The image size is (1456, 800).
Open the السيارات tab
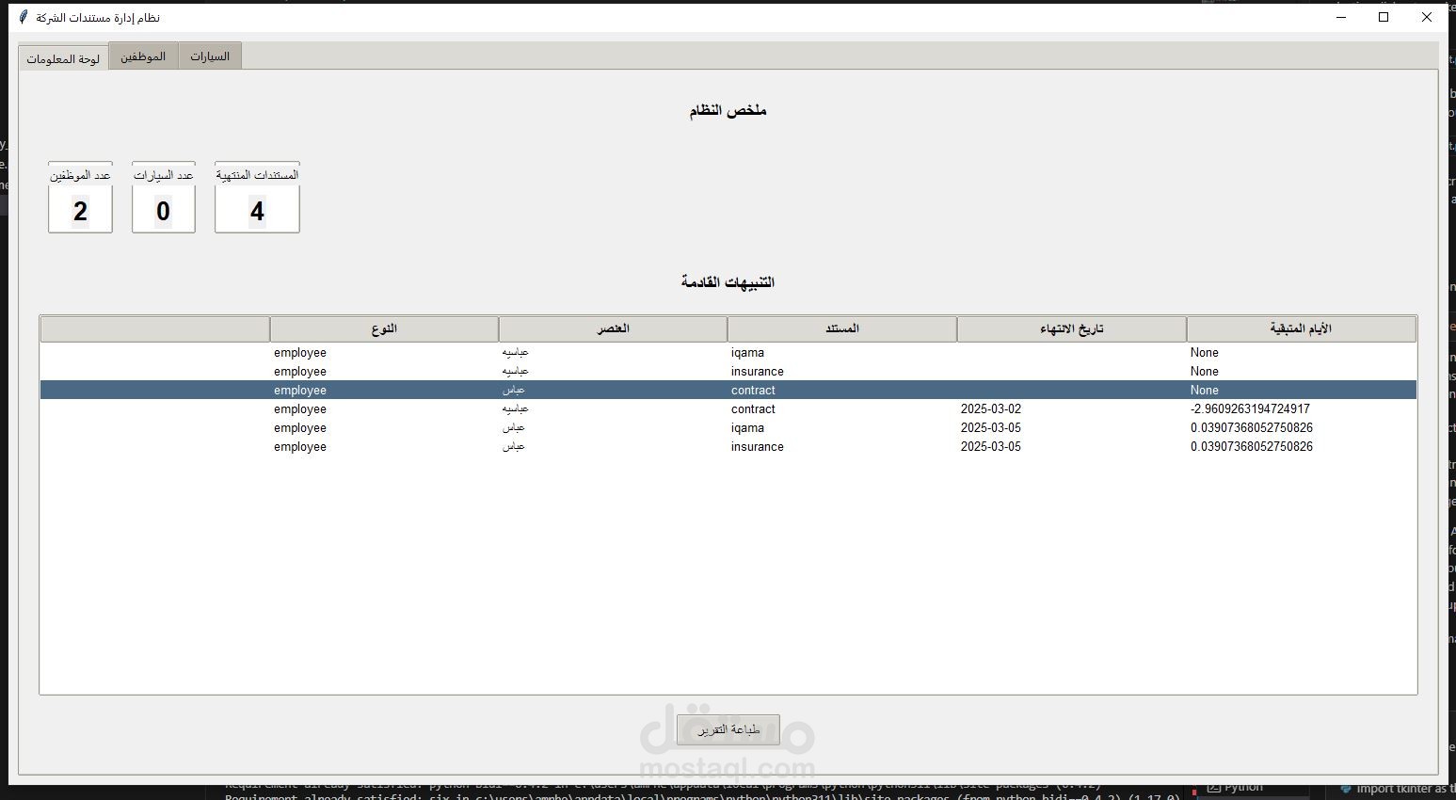(210, 56)
